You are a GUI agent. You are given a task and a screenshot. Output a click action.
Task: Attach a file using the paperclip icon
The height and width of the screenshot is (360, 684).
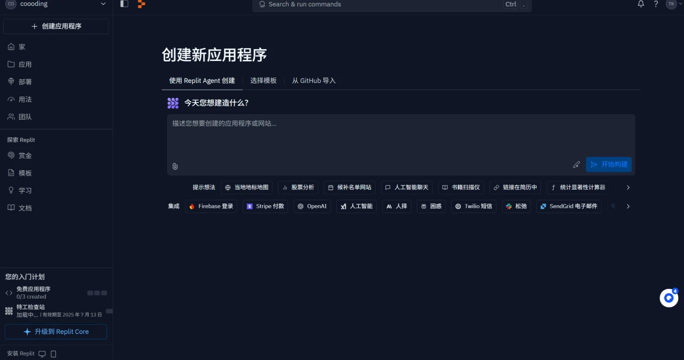[175, 166]
